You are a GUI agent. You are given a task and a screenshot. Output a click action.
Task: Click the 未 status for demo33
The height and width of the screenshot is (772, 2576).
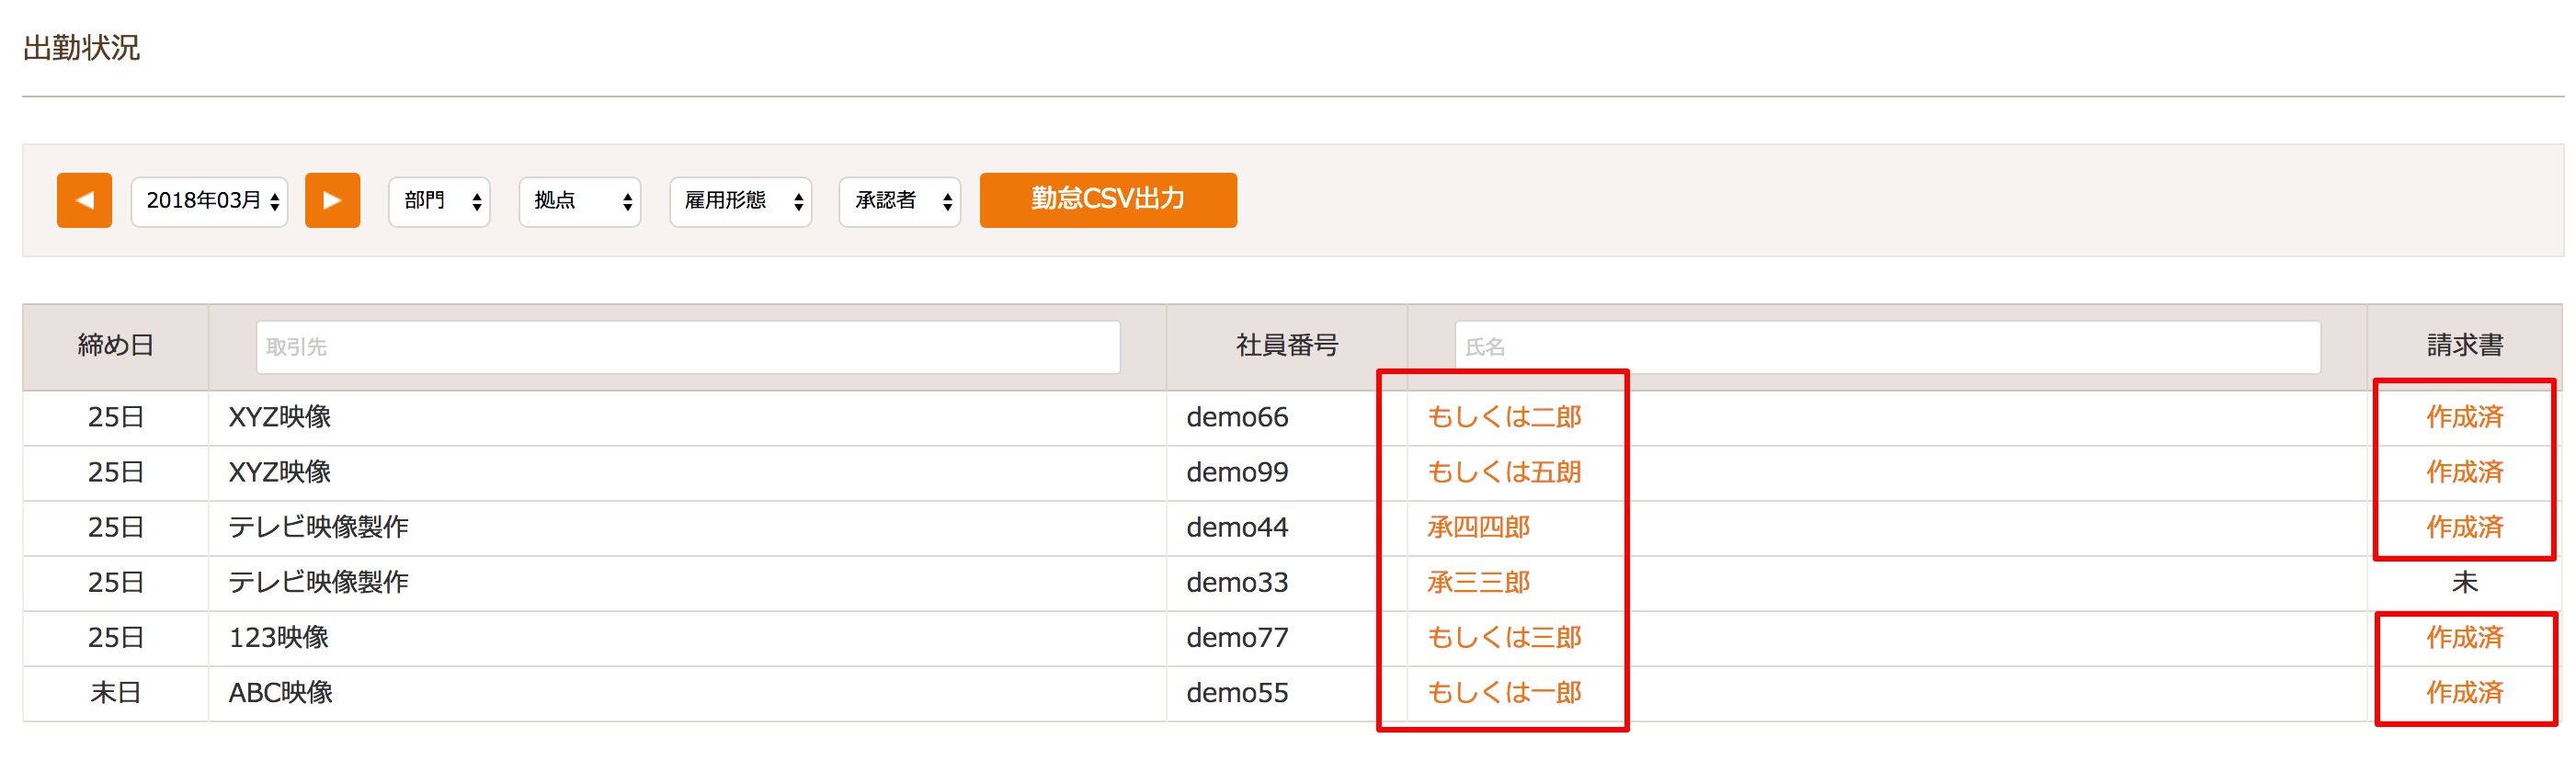tap(2464, 582)
